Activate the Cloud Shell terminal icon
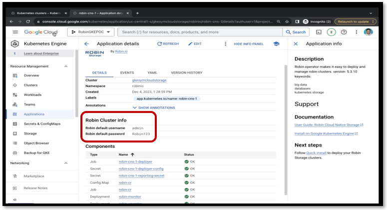 [x=319, y=32]
